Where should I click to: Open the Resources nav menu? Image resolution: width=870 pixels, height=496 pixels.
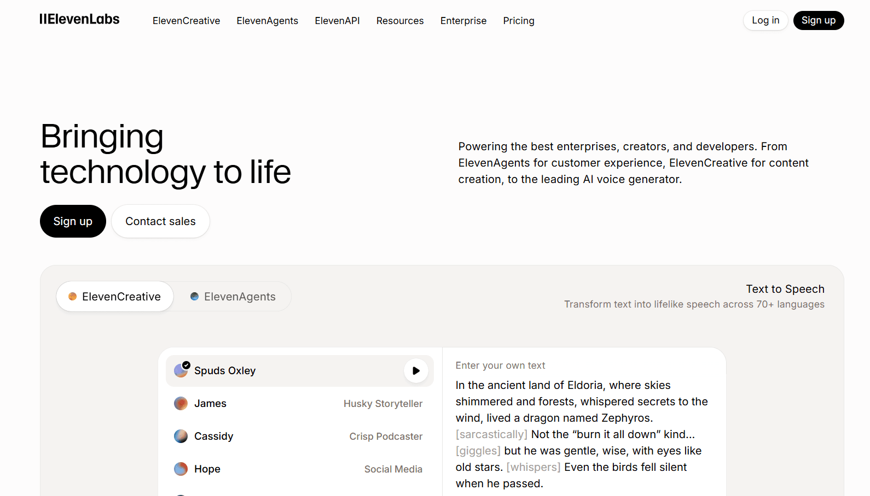[x=400, y=21]
